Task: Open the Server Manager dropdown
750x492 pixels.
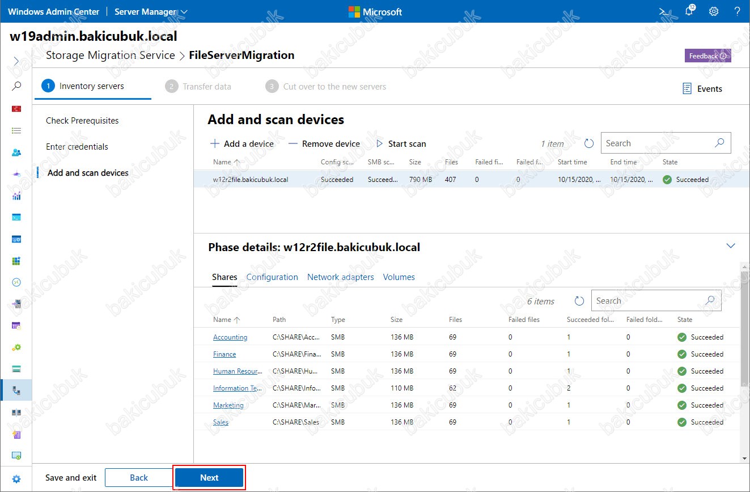Action: click(151, 11)
